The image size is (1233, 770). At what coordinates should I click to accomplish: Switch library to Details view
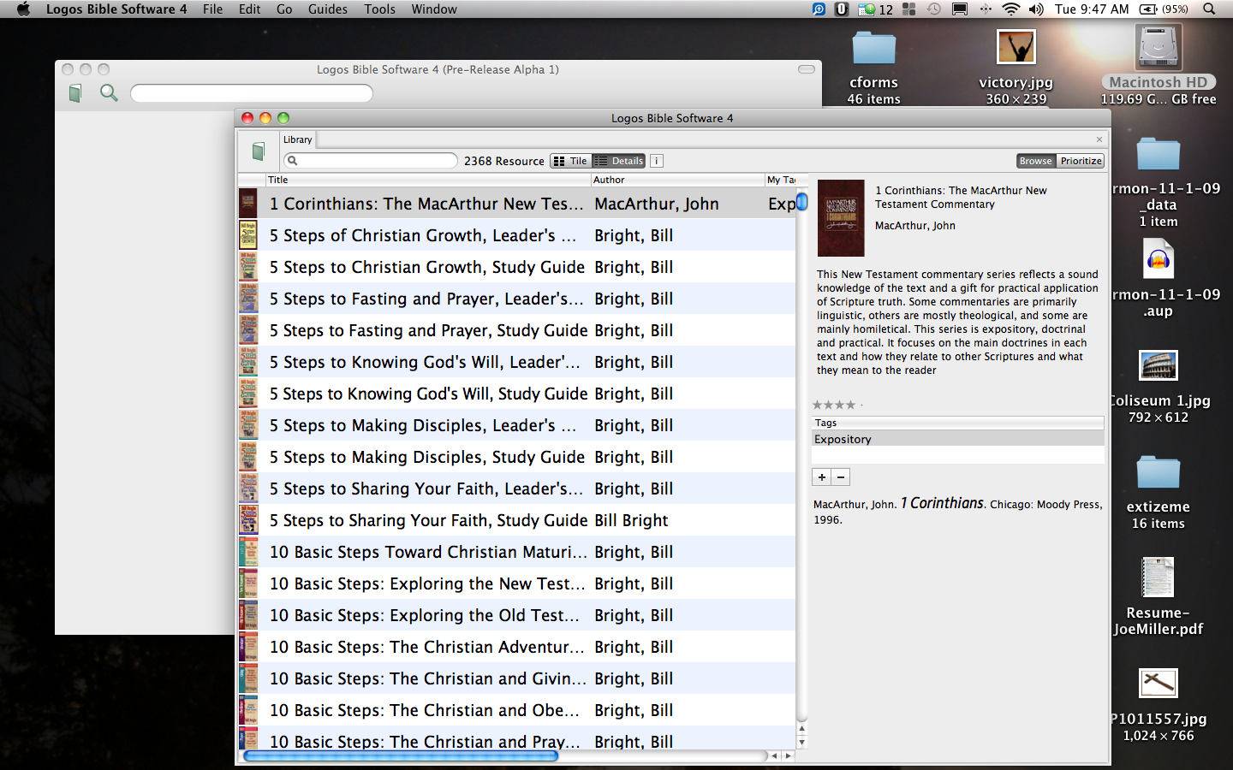[x=619, y=161]
